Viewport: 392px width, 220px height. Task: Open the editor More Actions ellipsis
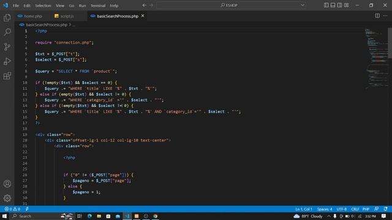(385, 16)
